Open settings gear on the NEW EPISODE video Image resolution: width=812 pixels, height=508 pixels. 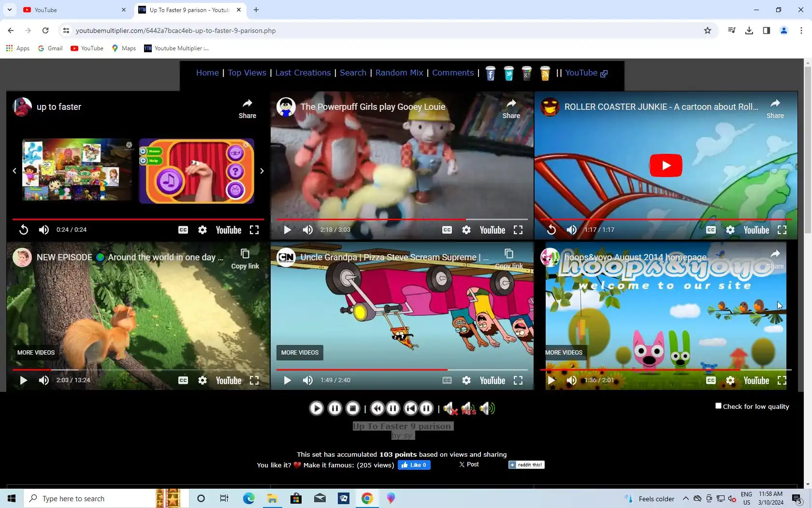pos(203,380)
